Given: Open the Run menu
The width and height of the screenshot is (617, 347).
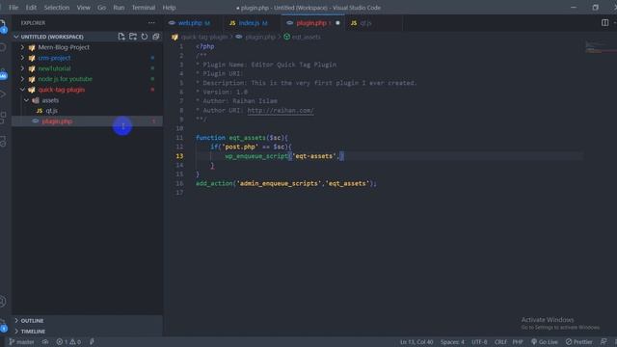Looking at the screenshot, I should pyautogui.click(x=119, y=8).
